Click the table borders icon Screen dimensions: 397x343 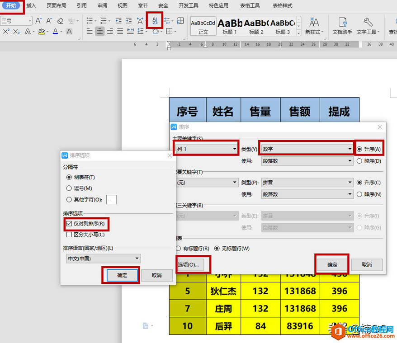point(169,31)
